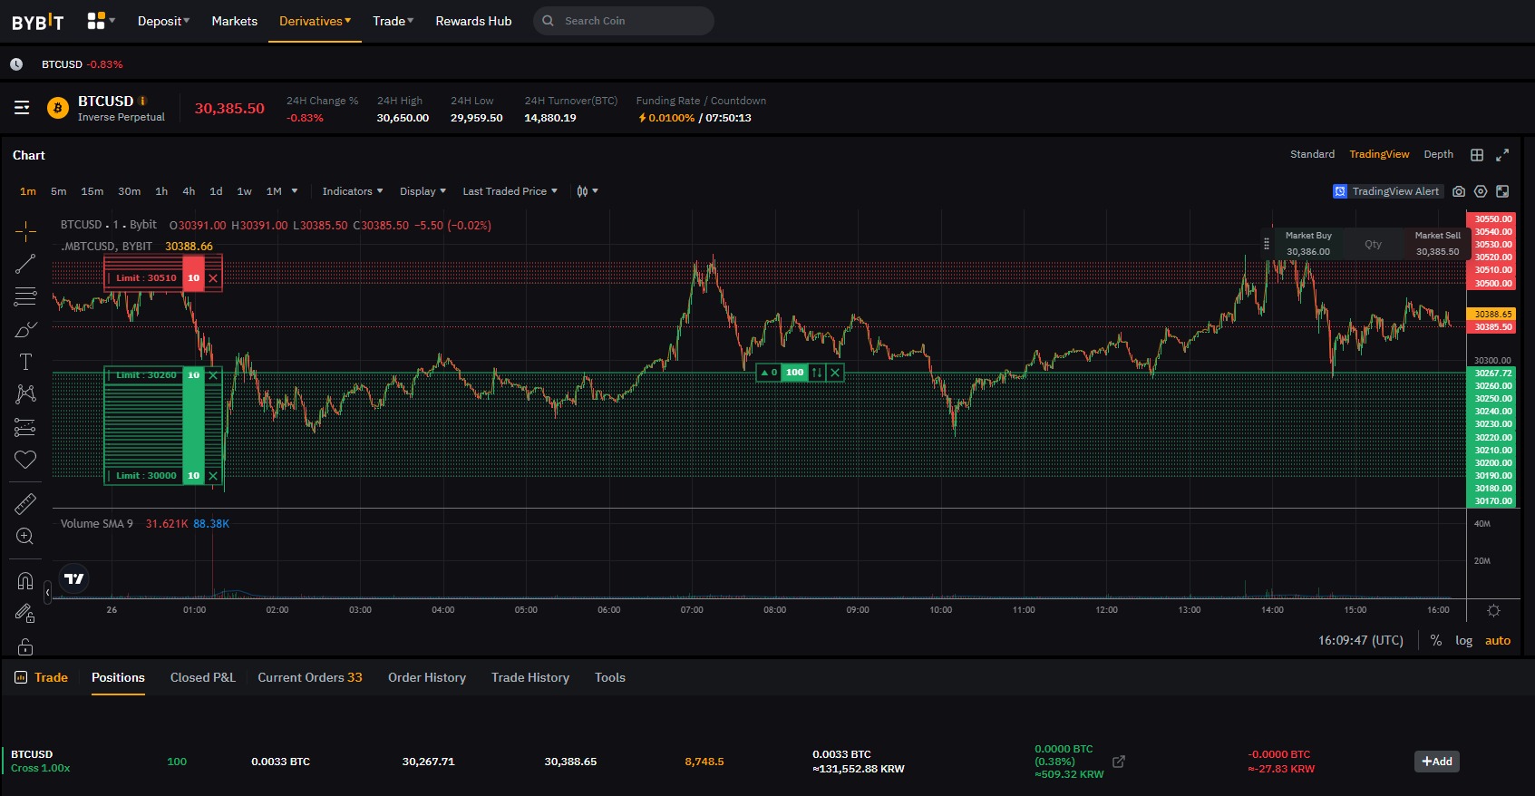The height and width of the screenshot is (796, 1535).
Task: Select the trend line drawing tool
Action: [25, 264]
